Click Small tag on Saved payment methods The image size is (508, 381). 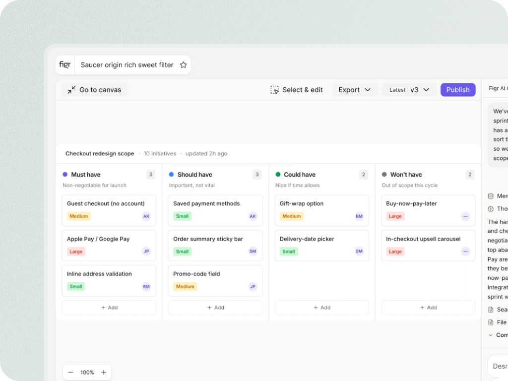tap(183, 216)
